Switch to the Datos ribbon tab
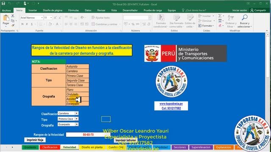 pyautogui.click(x=88, y=10)
